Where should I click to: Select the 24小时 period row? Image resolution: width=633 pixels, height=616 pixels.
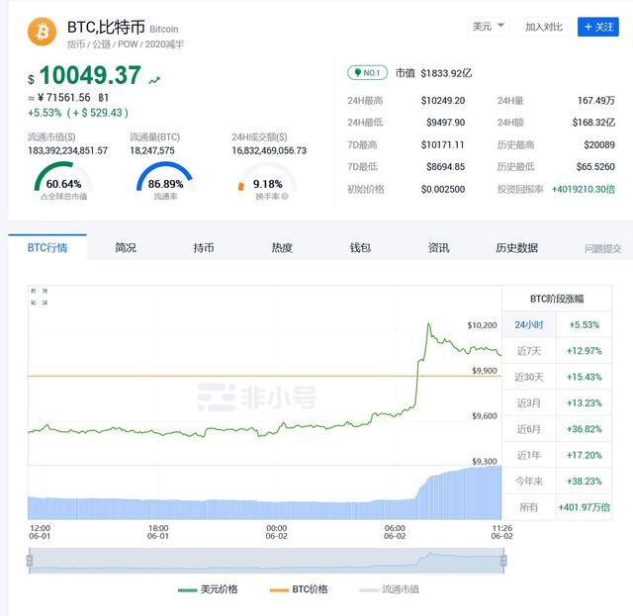pos(557,324)
